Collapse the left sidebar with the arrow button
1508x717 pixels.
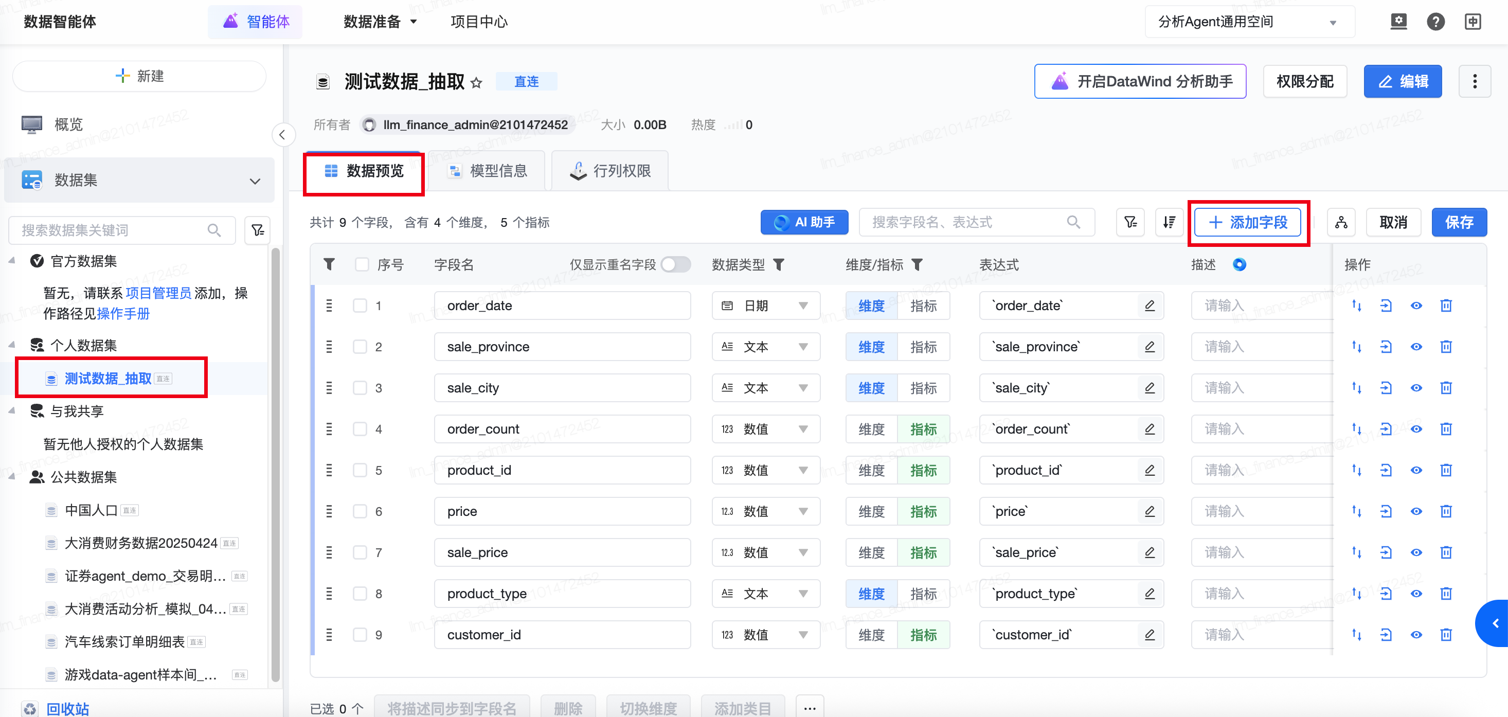(x=283, y=135)
